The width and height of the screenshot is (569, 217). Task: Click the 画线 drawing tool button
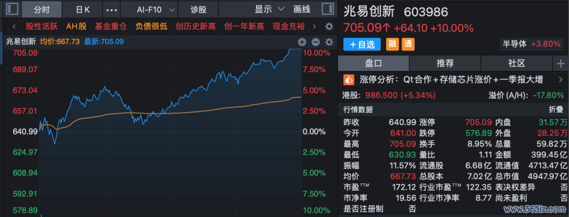coord(302,9)
